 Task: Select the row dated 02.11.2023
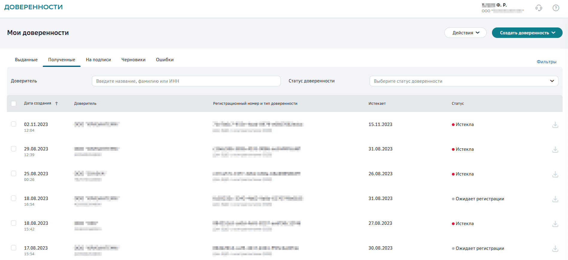(13, 124)
